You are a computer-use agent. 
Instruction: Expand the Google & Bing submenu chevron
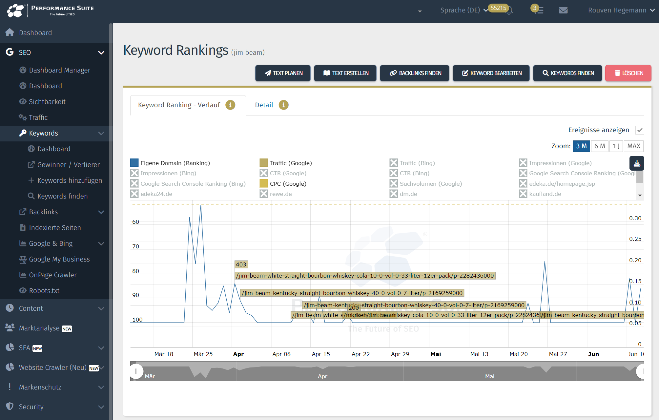point(101,243)
